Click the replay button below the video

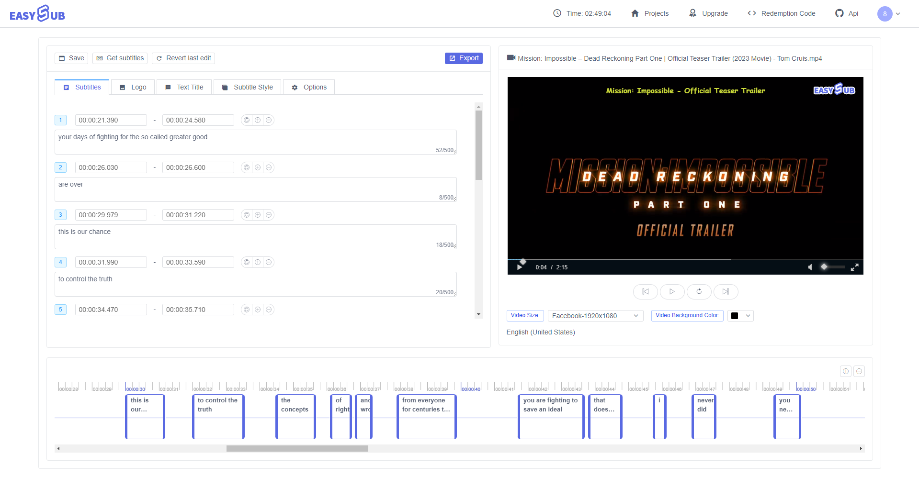pyautogui.click(x=699, y=291)
